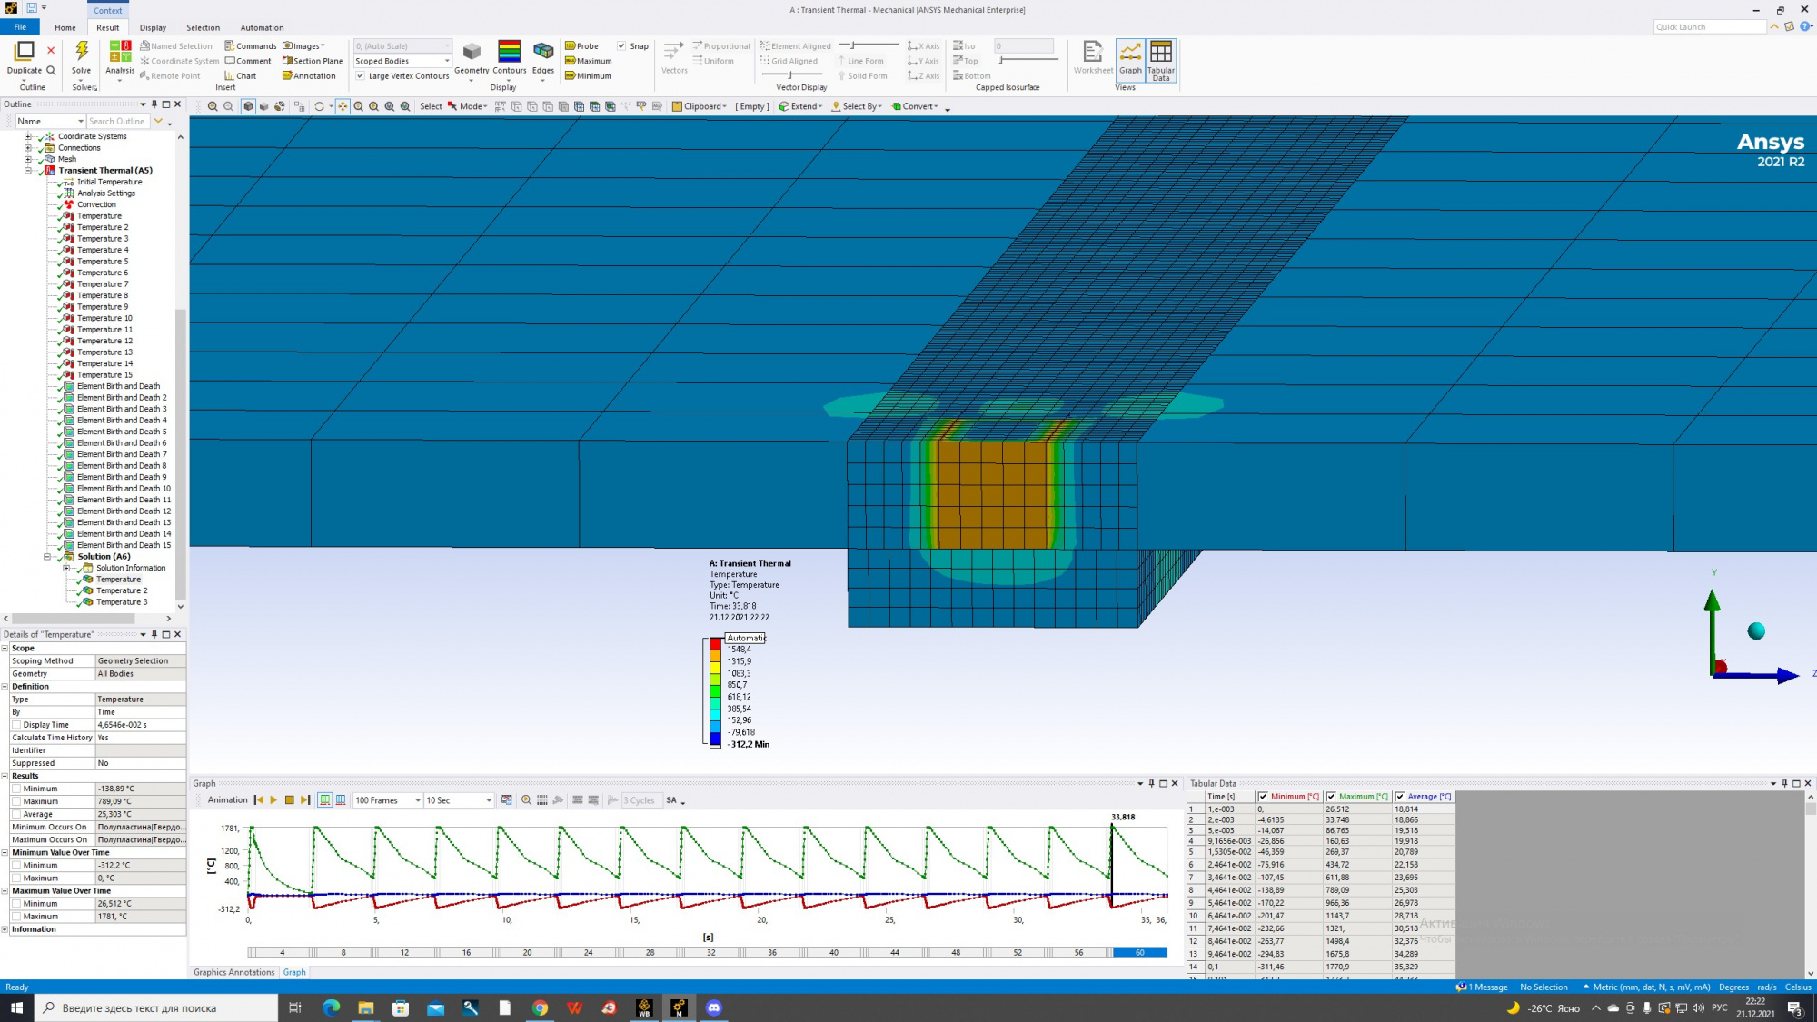Select the Probe tool
Image resolution: width=1817 pixels, height=1022 pixels.
[581, 46]
